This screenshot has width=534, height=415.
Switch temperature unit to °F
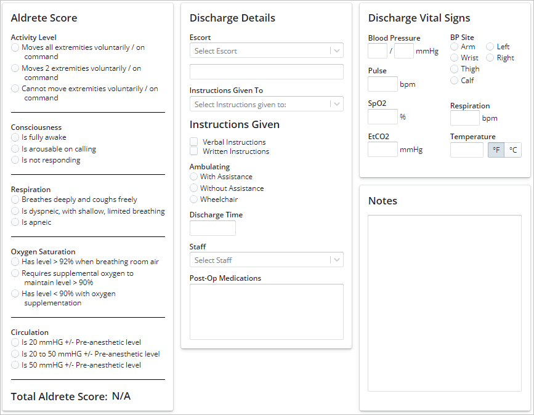pyautogui.click(x=496, y=150)
